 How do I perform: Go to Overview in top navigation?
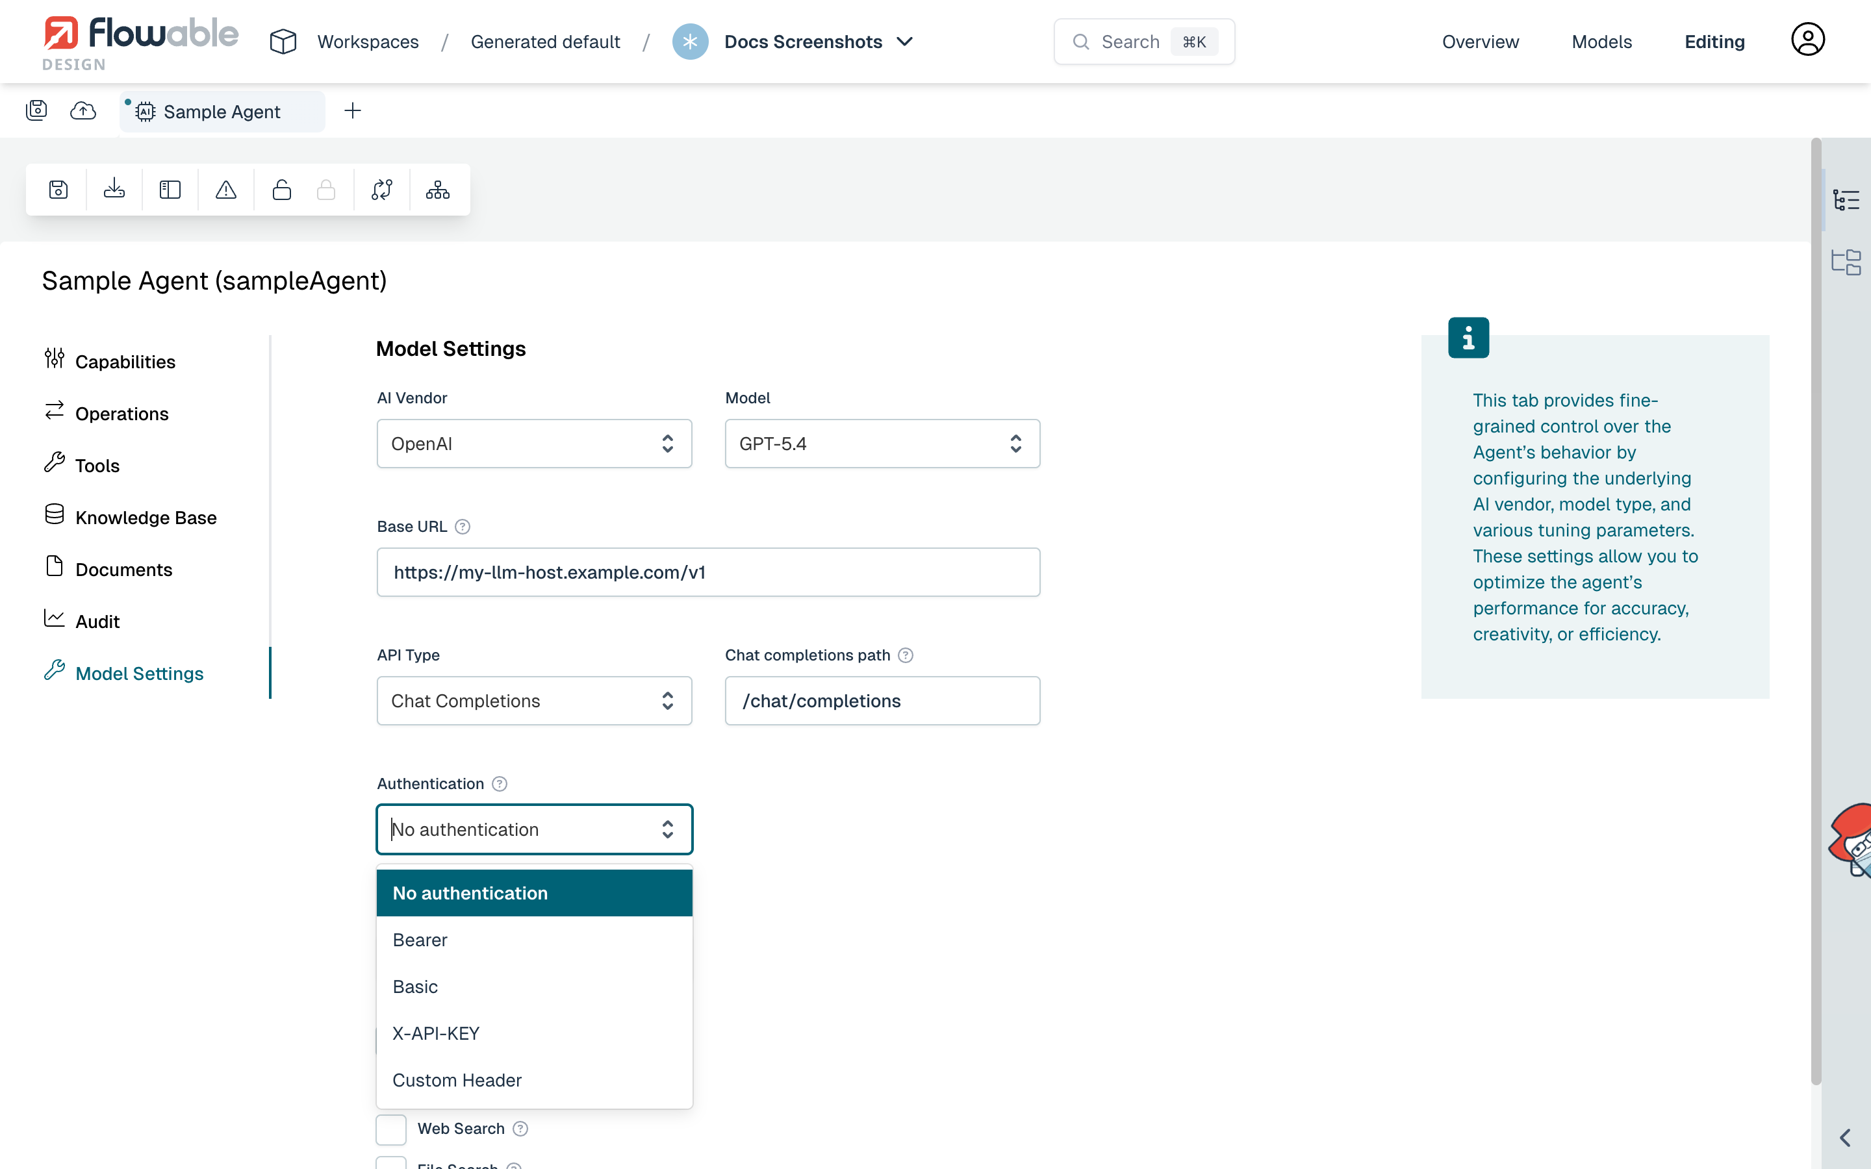tap(1480, 42)
